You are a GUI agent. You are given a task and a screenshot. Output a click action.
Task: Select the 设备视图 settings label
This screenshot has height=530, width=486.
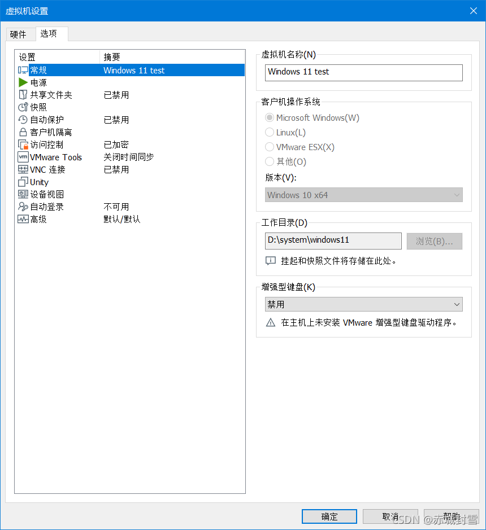tap(47, 194)
